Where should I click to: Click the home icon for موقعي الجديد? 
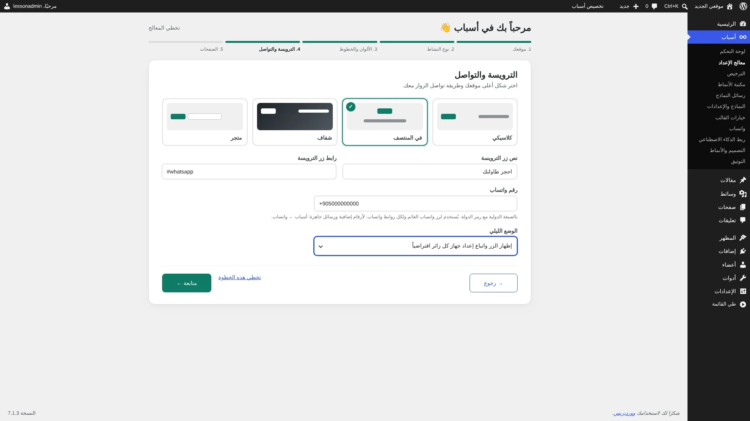coord(729,6)
